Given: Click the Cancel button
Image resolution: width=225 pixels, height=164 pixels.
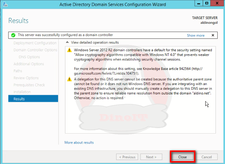Looking at the screenshot, I should tap(206, 157).
